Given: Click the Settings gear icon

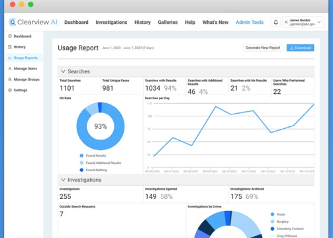Looking at the screenshot, I should [x=10, y=90].
